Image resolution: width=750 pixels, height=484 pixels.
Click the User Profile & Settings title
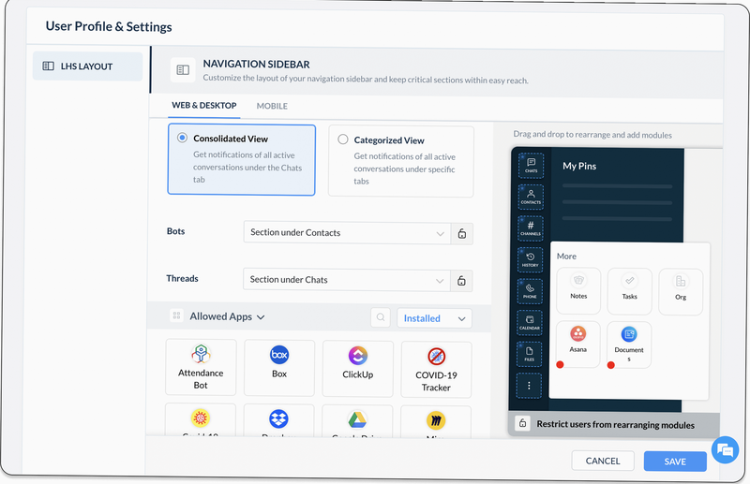click(109, 26)
